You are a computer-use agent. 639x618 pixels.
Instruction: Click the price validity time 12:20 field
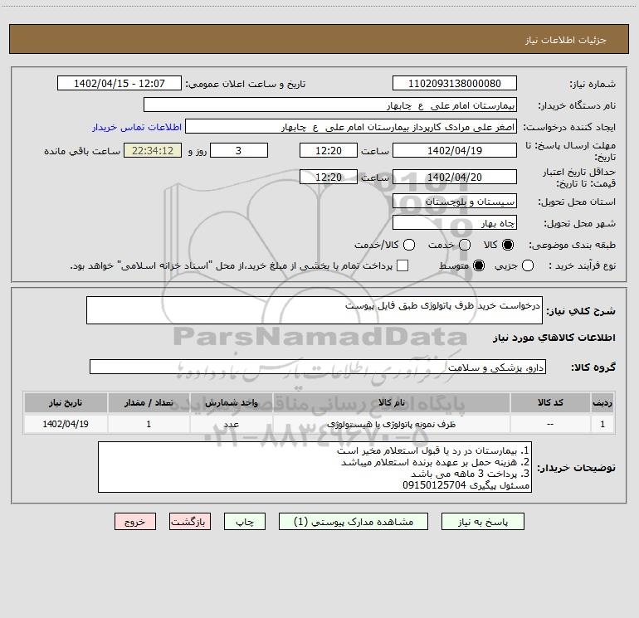(x=329, y=177)
